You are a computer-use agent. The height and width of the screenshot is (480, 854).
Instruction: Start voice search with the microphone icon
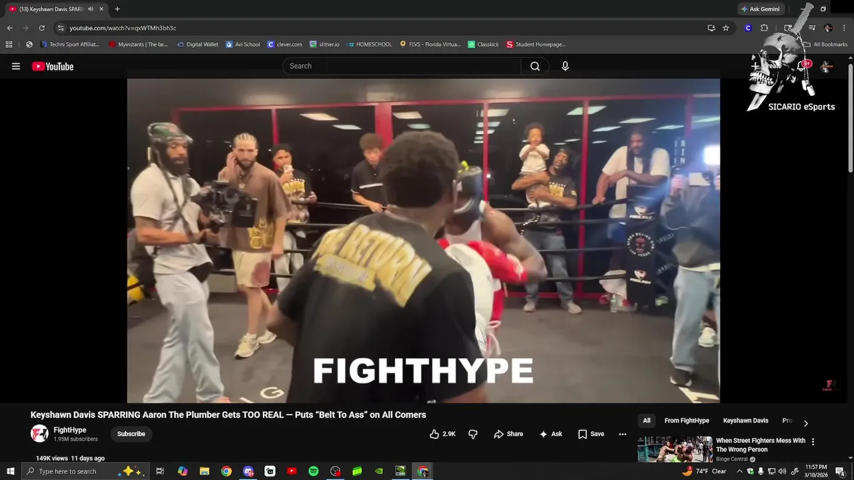pyautogui.click(x=565, y=66)
